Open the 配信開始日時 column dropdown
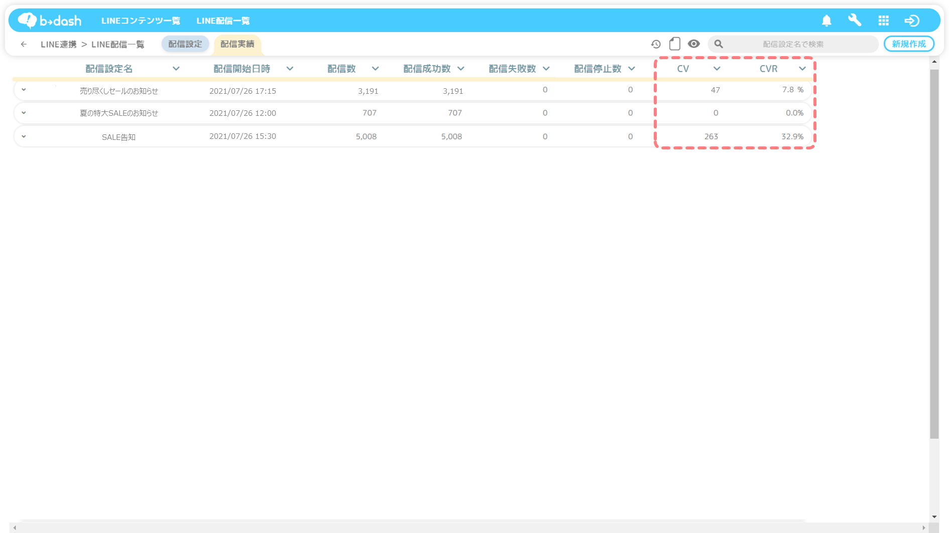This screenshot has width=949, height=533. coord(290,69)
